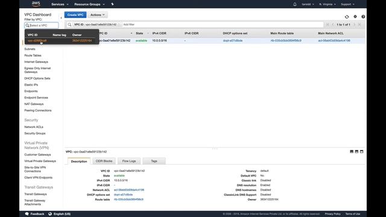The image size is (386, 217).
Task: Open Subnets in the sidebar
Action: point(30,49)
